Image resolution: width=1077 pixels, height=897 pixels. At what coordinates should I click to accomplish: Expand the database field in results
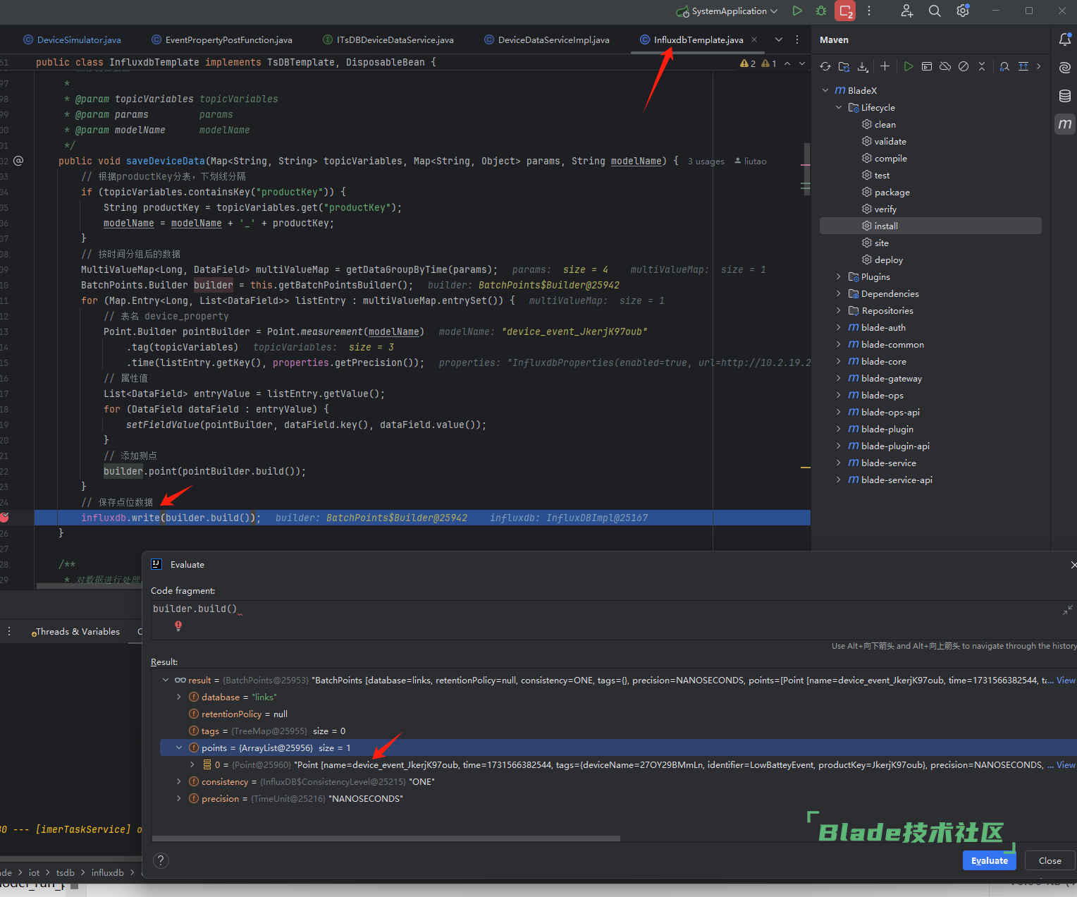179,697
